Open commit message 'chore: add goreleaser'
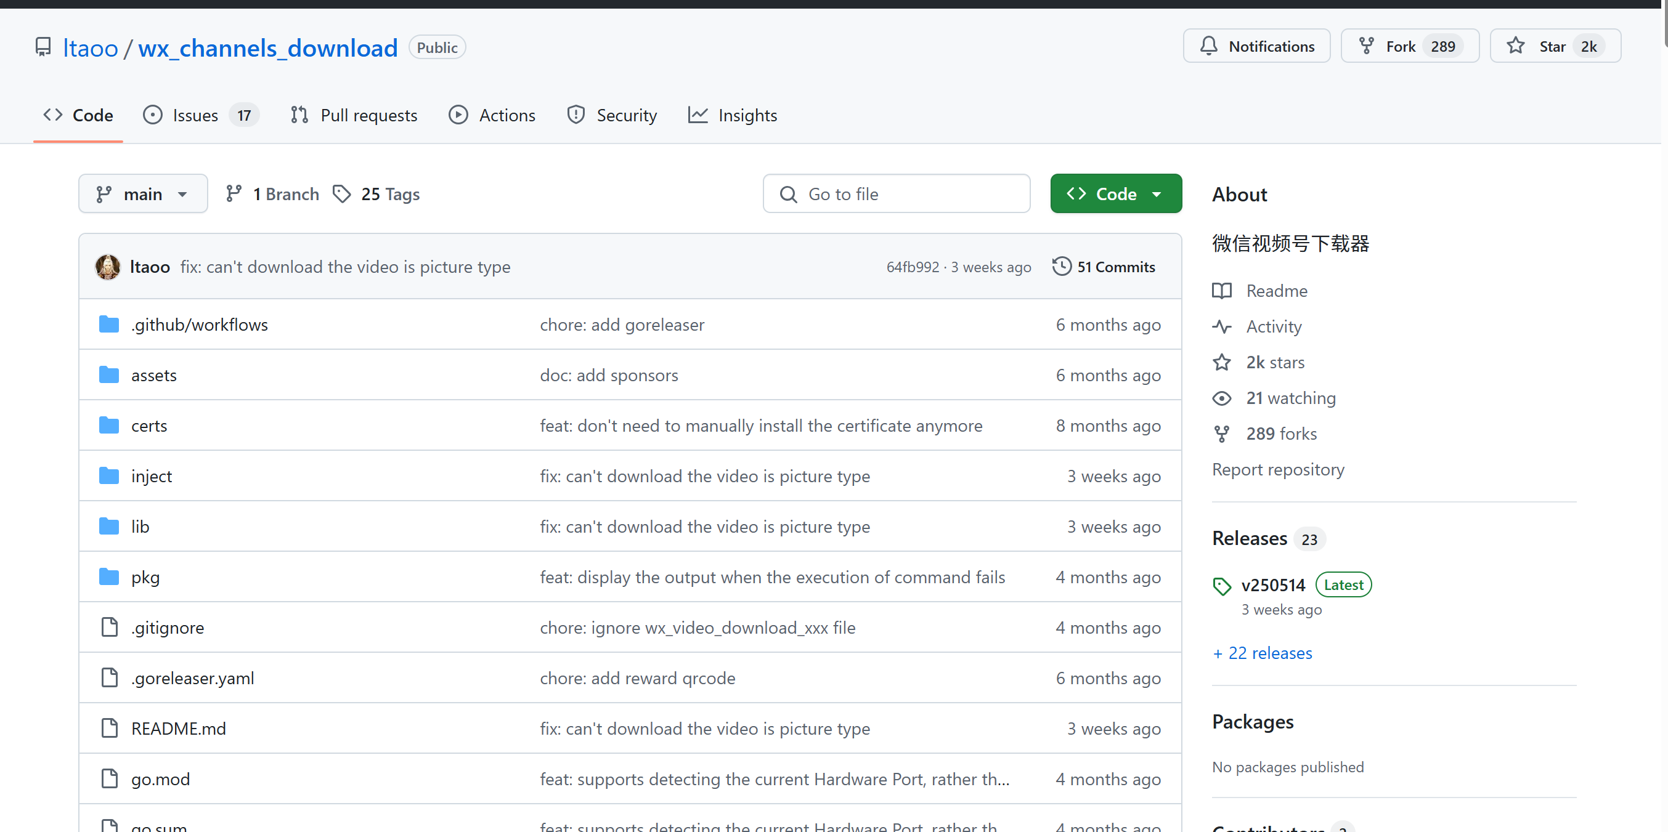 (x=622, y=324)
